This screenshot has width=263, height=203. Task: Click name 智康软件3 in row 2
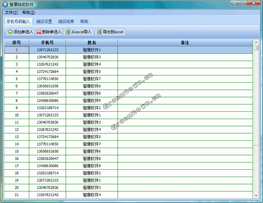[92, 57]
